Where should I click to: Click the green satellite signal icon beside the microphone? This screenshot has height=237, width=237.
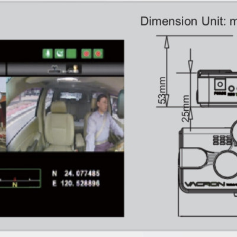(59, 54)
